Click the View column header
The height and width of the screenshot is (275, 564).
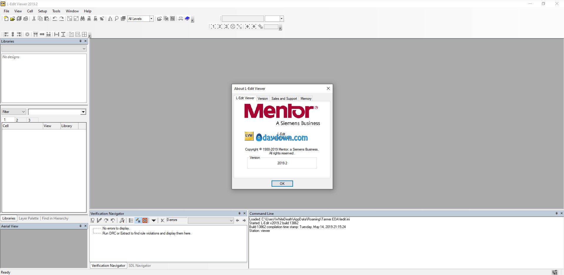(x=52, y=126)
